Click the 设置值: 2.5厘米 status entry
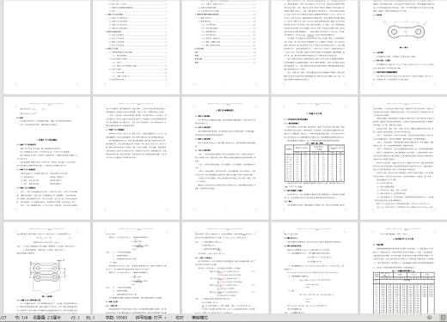The height and width of the screenshot is (322, 447). click(x=46, y=318)
